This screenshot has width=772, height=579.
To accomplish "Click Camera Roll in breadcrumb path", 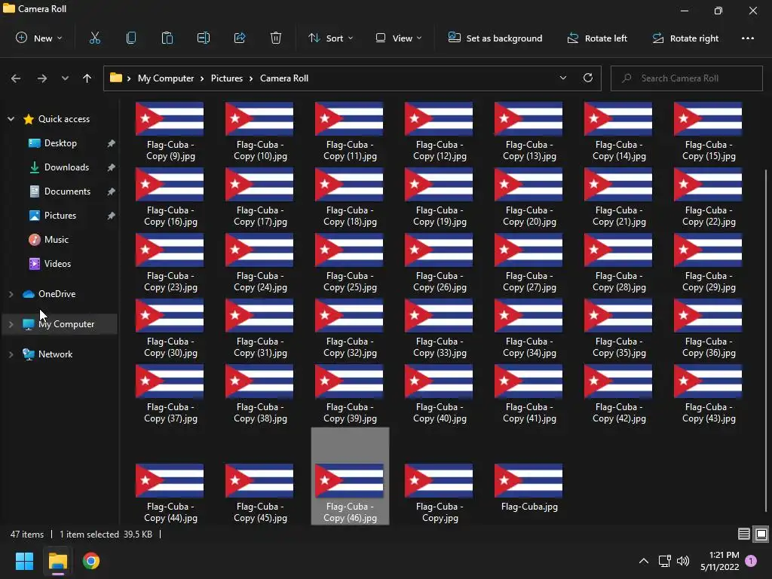I will point(284,78).
